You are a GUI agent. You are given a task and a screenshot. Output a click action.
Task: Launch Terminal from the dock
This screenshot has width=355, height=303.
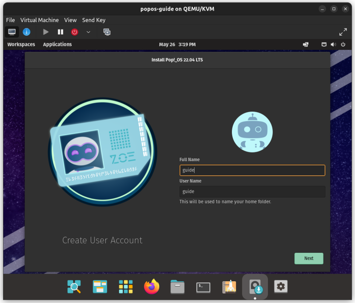[203, 287]
